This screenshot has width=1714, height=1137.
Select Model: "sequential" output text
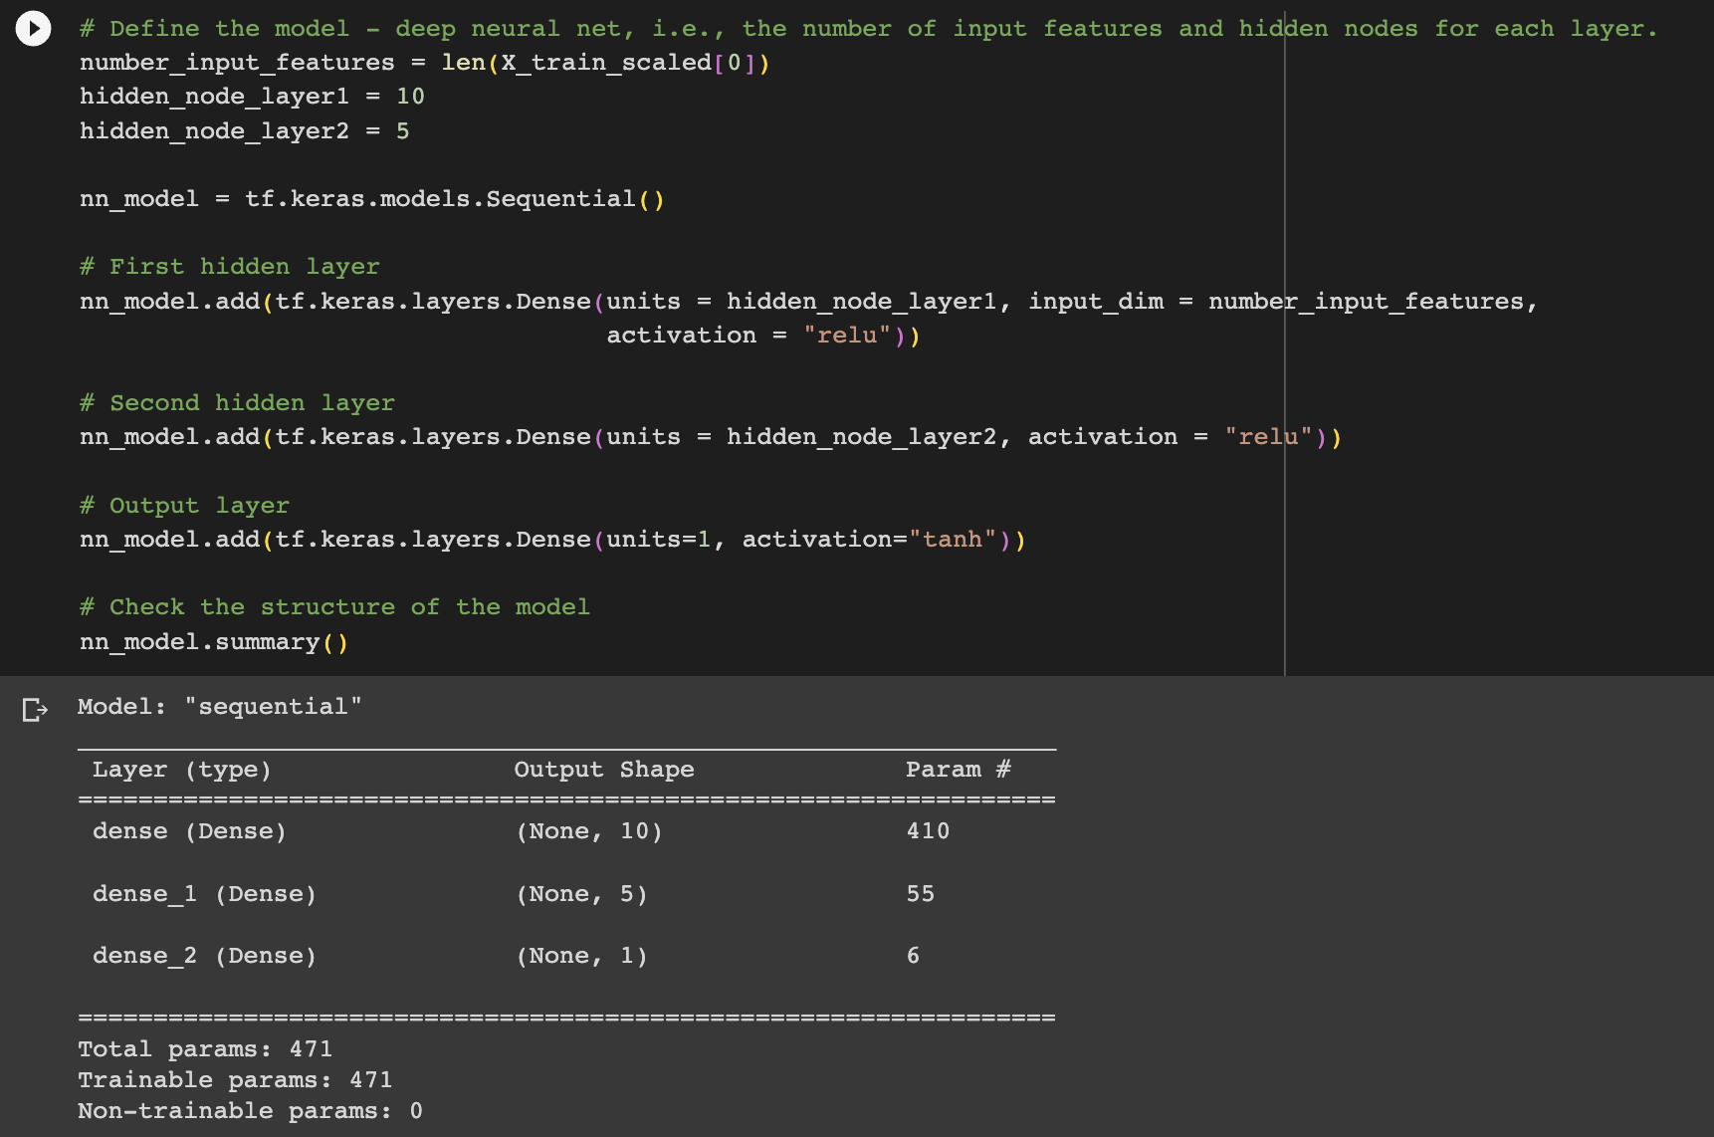coord(221,706)
